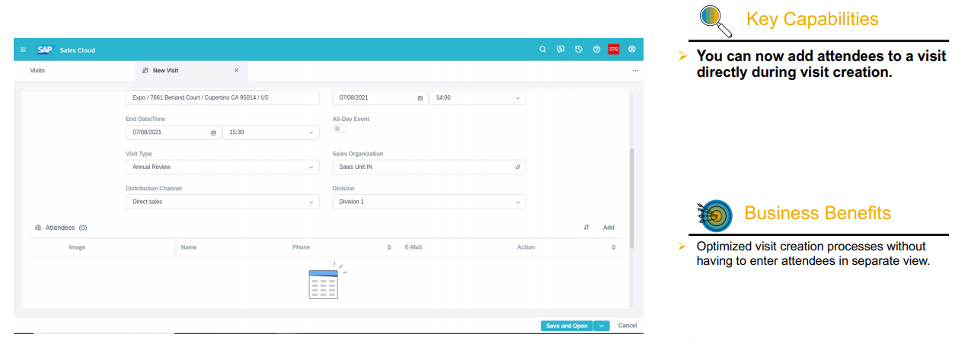Open the feedback chat icon
This screenshot has height=344, width=968.
pos(561,49)
